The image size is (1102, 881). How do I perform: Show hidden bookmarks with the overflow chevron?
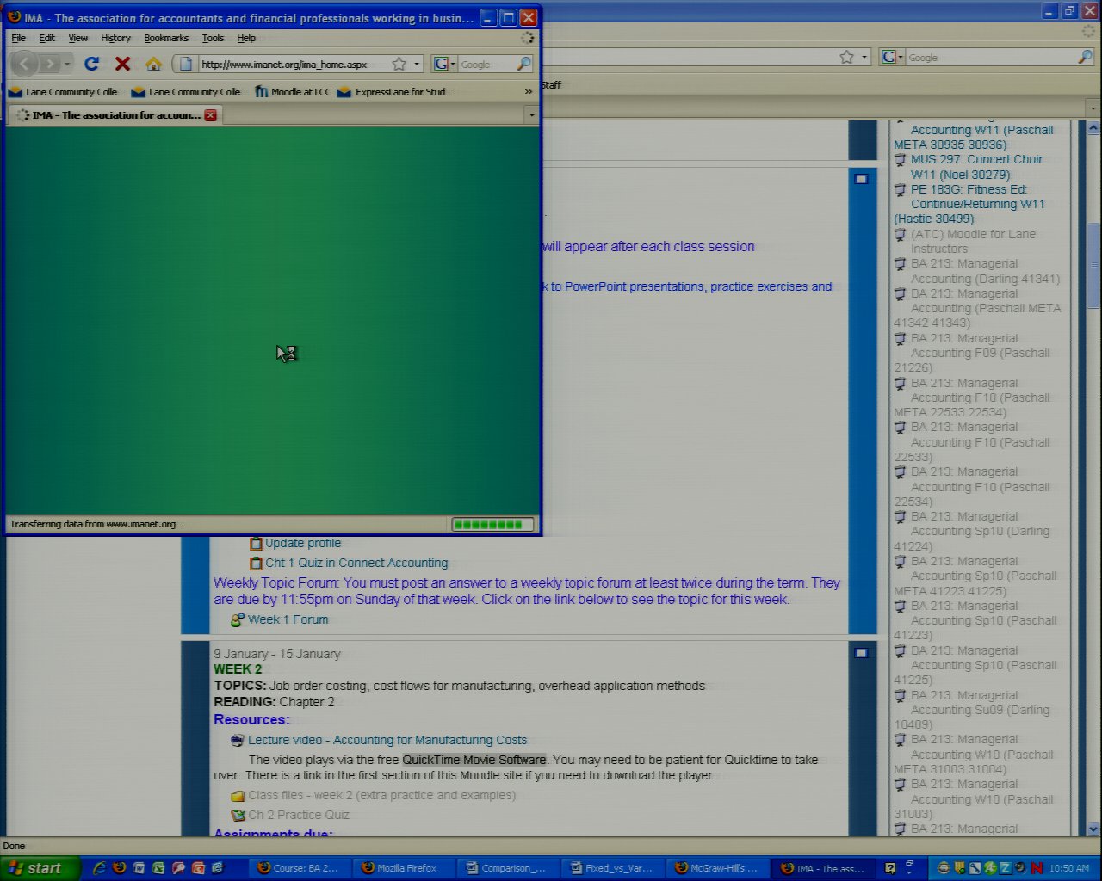point(528,92)
